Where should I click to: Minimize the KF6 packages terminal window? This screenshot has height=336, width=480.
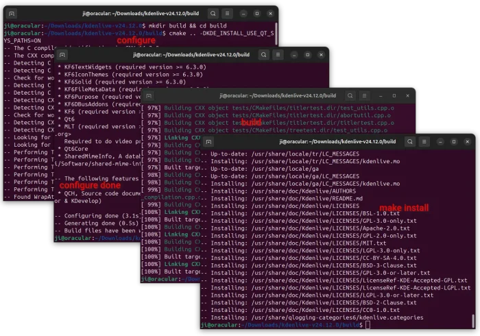[x=294, y=55]
